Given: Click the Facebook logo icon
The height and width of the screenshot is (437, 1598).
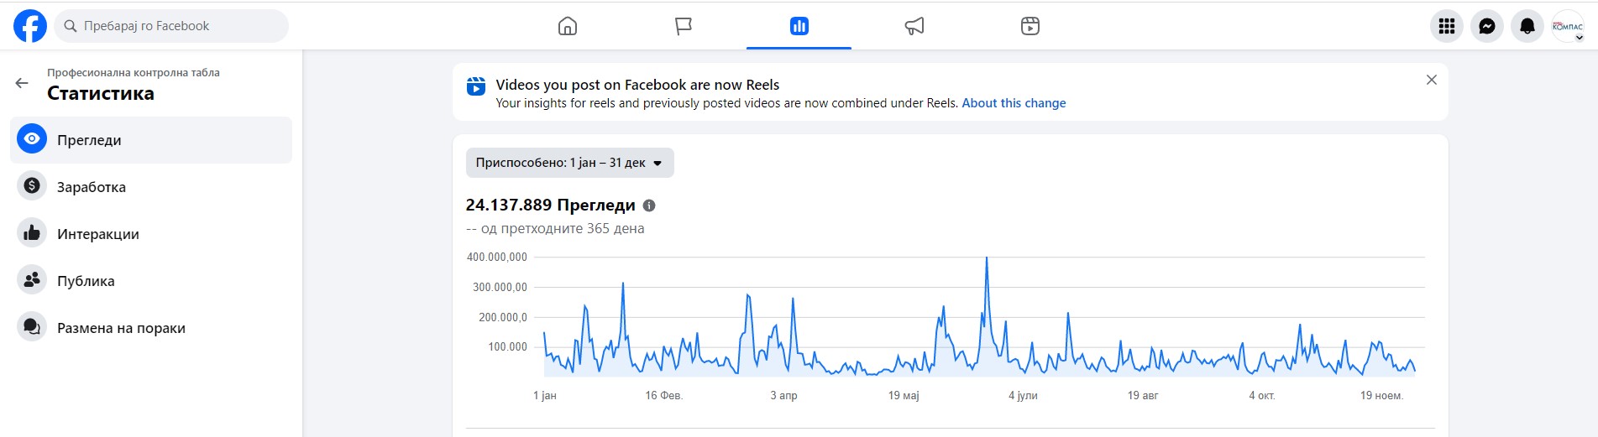Looking at the screenshot, I should [30, 26].
